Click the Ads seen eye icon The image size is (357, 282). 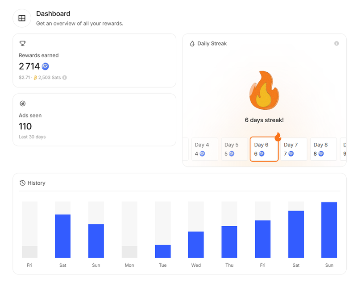(23, 104)
